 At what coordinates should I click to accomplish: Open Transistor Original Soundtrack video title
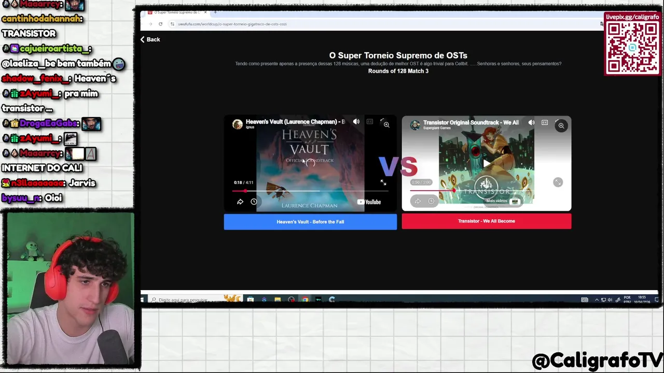471,123
